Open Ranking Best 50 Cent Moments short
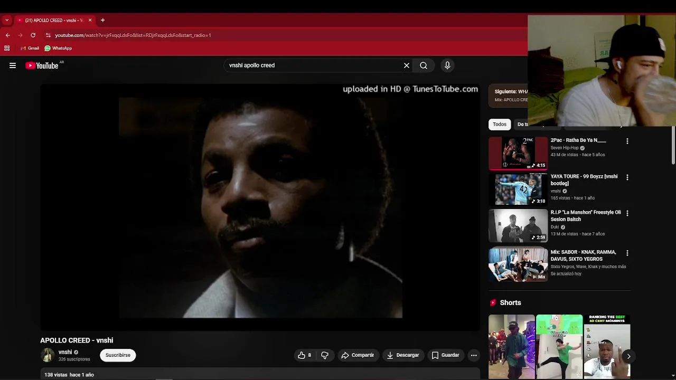 [607, 347]
